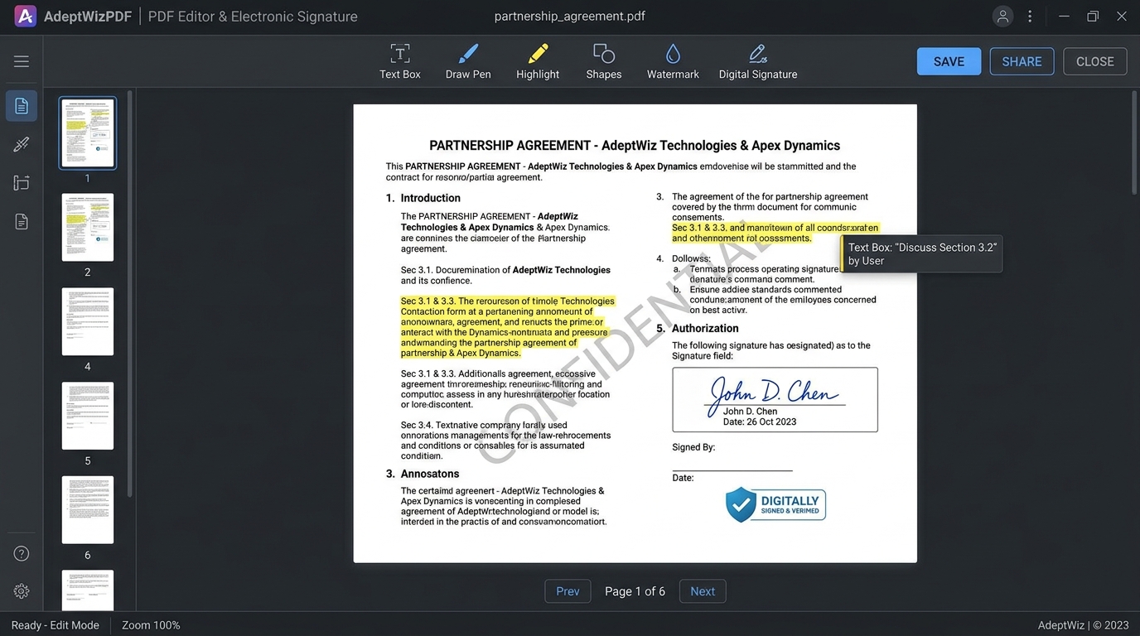Click the 'Page 1 of 6' indicator
Viewport: 1140px width, 636px height.
tap(635, 591)
